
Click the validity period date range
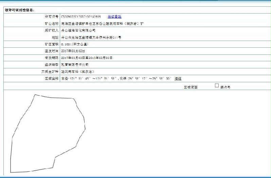[87, 58]
